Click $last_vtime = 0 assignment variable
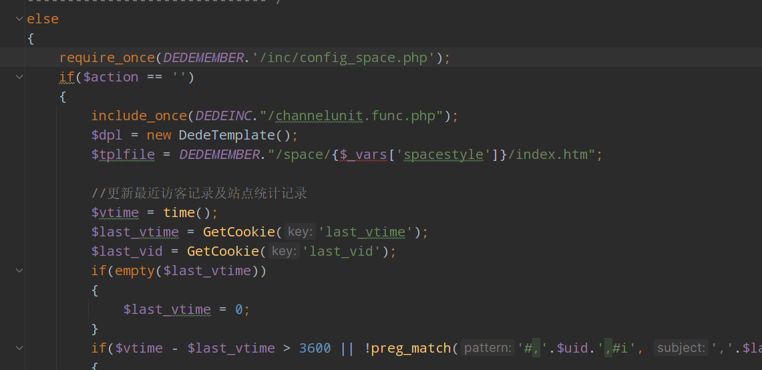762x370 pixels. (167, 309)
